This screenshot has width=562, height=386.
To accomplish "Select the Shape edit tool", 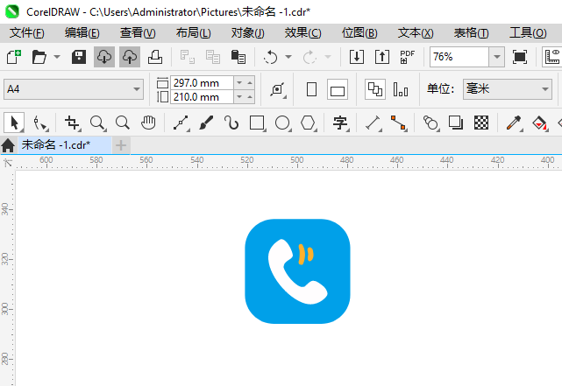I will 40,123.
